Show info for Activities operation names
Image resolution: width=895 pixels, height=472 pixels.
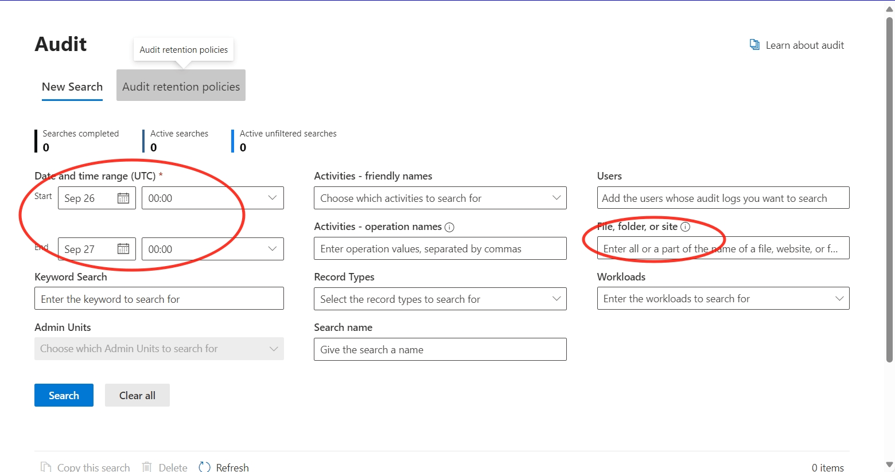pos(449,227)
